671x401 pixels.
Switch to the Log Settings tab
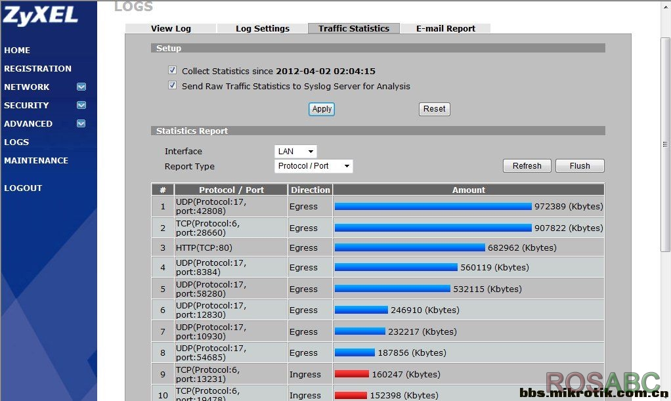coord(263,28)
